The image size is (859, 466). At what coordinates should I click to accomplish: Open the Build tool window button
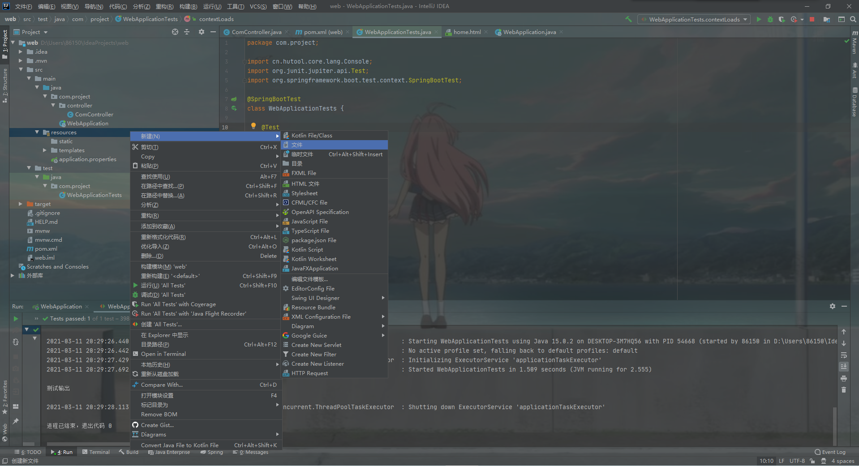pos(129,452)
